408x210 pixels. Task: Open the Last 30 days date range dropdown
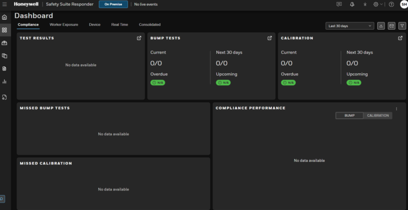[x=350, y=26]
